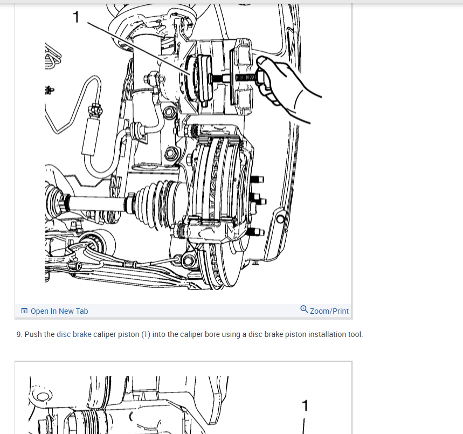The width and height of the screenshot is (463, 434).
Task: Click the Zoom/Print link
Action: (329, 311)
